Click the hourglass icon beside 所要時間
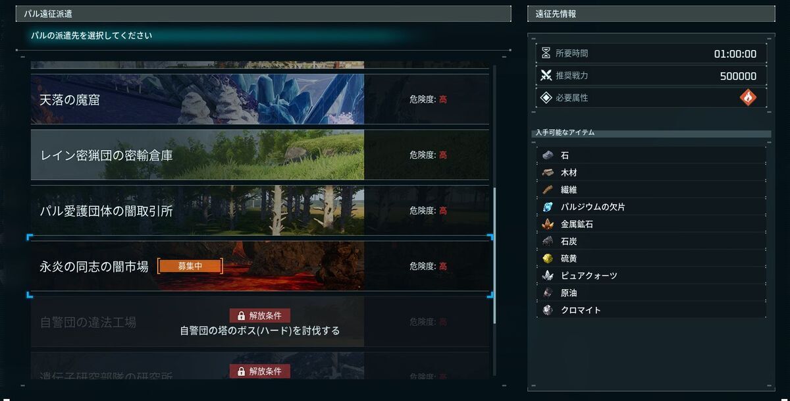The height and width of the screenshot is (401, 790). tap(546, 54)
